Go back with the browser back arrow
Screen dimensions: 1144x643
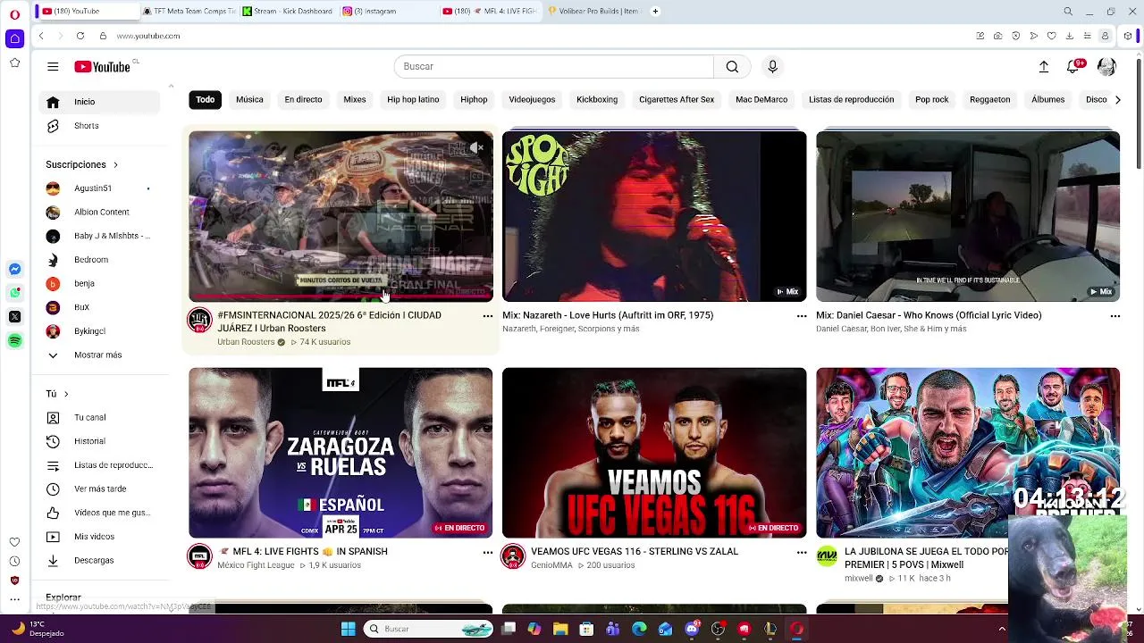pos(41,36)
